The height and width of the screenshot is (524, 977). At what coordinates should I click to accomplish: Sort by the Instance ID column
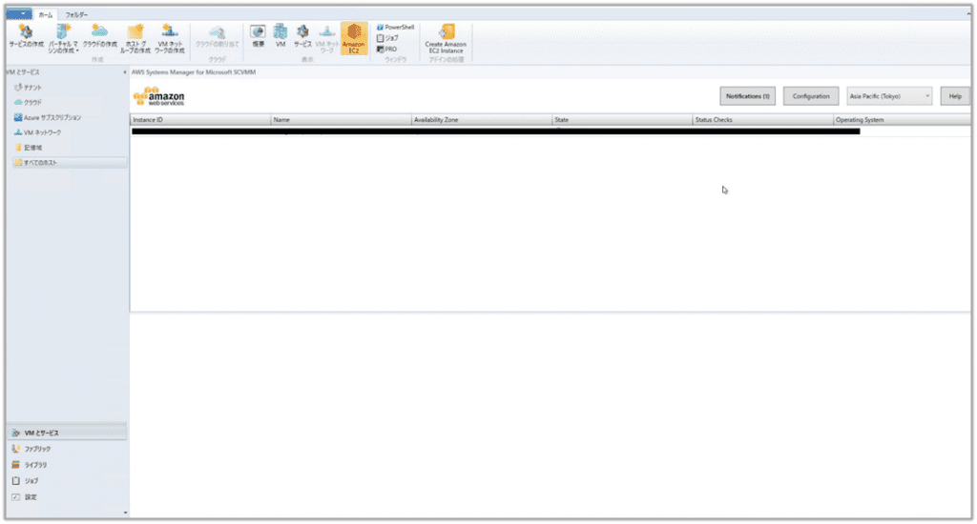tap(200, 119)
